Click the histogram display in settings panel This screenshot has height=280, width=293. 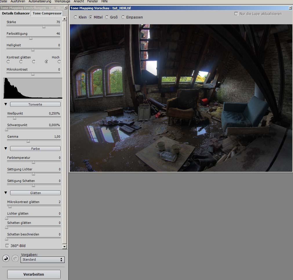(x=33, y=88)
